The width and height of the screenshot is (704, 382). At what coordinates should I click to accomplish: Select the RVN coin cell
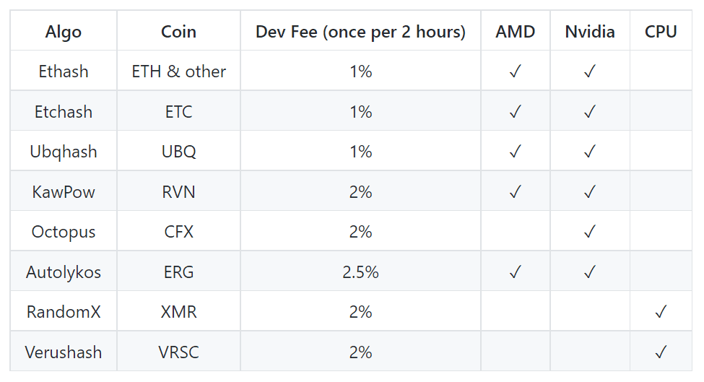coord(178,192)
